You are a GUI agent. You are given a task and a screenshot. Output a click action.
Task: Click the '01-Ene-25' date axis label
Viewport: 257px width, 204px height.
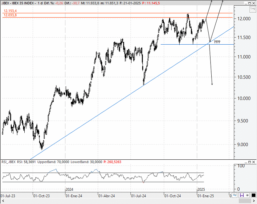206,196
